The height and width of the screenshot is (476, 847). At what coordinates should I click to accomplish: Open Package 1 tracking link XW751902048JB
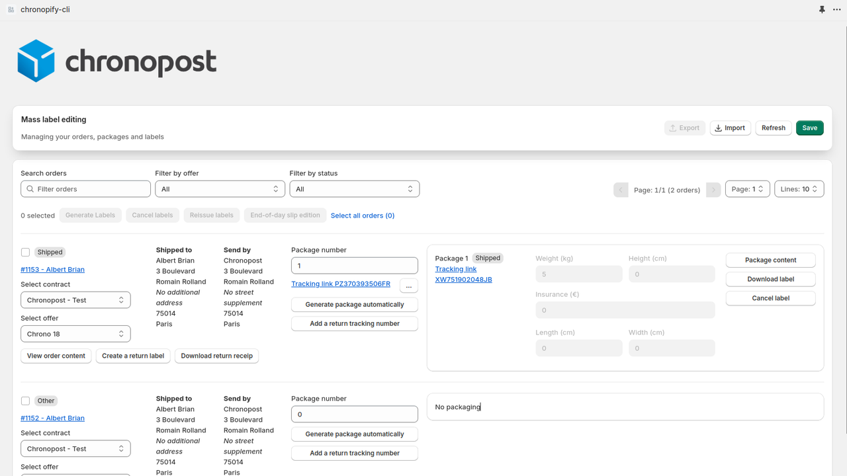tap(463, 274)
